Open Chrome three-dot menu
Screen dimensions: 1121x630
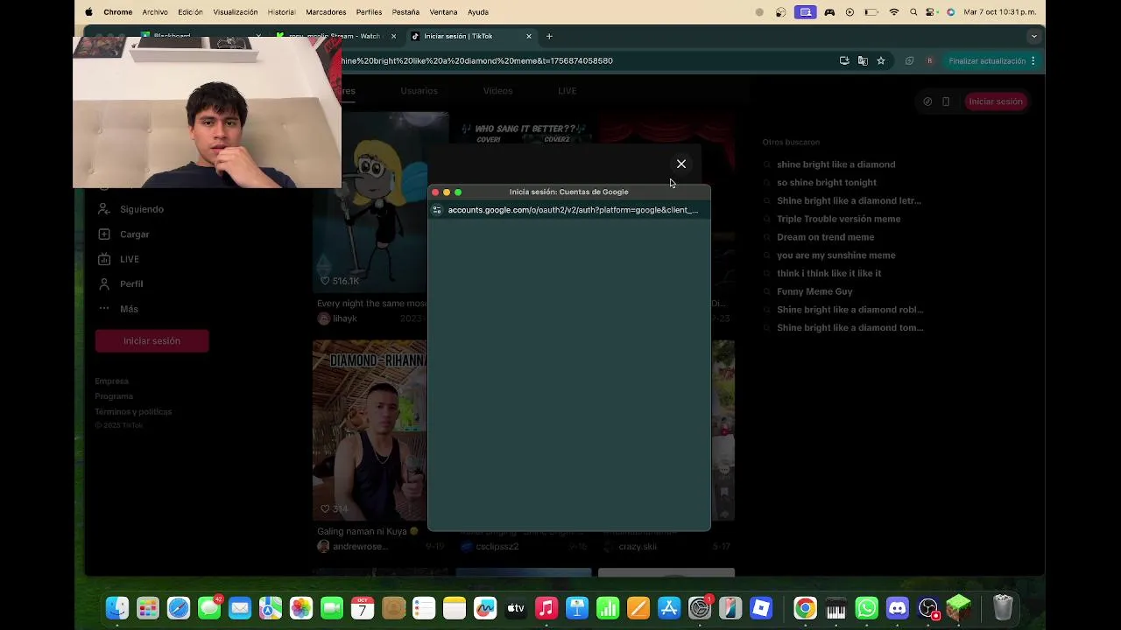[x=1033, y=61]
